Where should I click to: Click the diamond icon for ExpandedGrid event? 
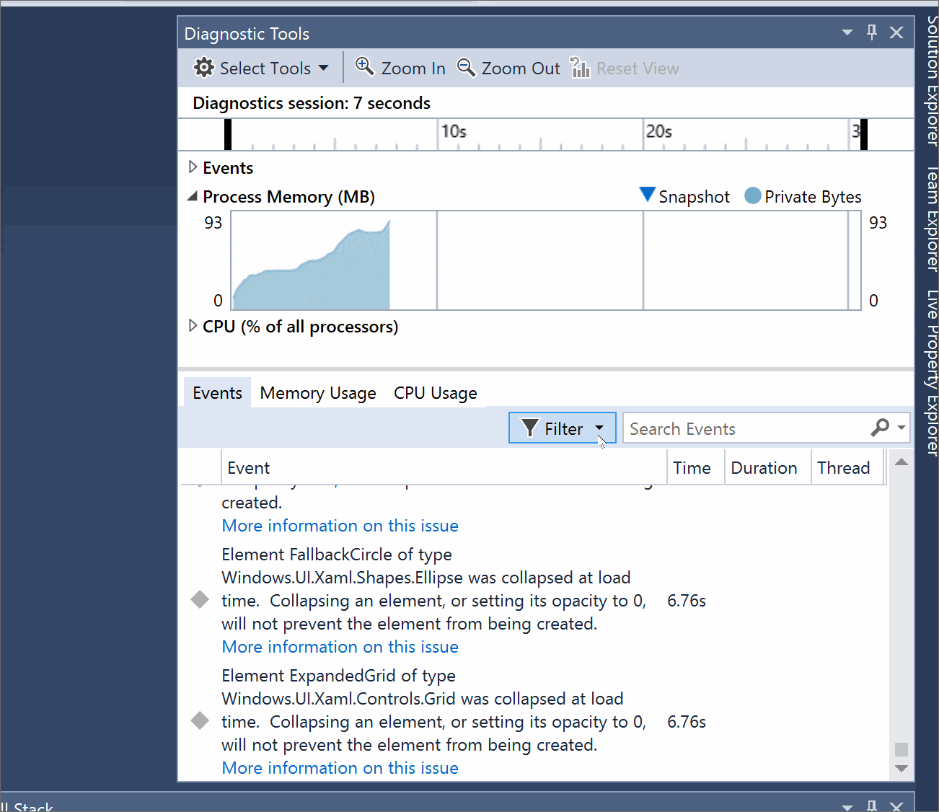pos(200,721)
